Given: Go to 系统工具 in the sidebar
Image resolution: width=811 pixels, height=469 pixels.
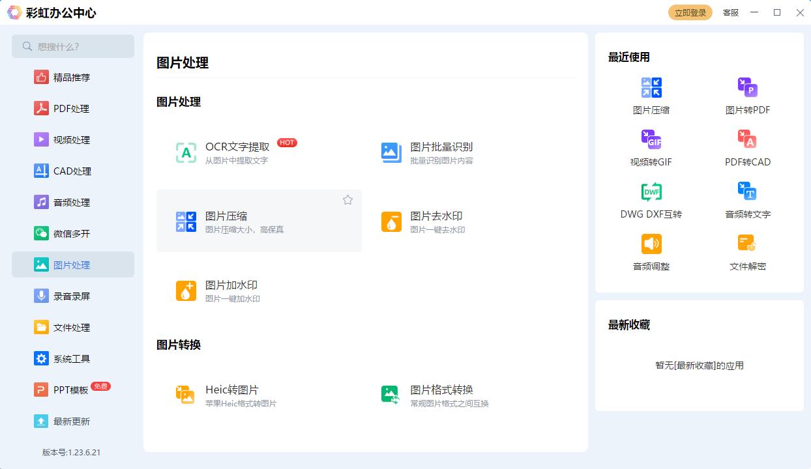Looking at the screenshot, I should 72,358.
